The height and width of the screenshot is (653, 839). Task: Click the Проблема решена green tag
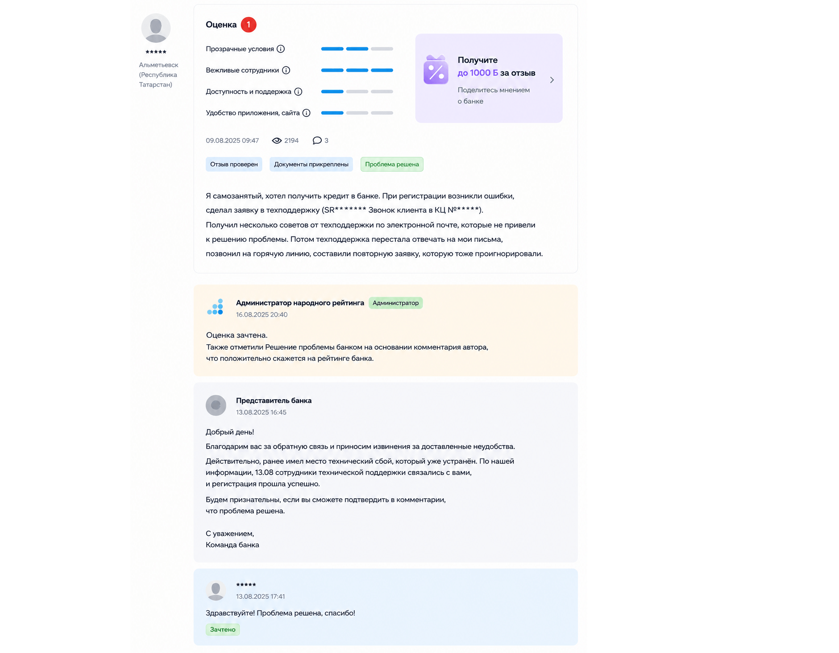tap(392, 165)
